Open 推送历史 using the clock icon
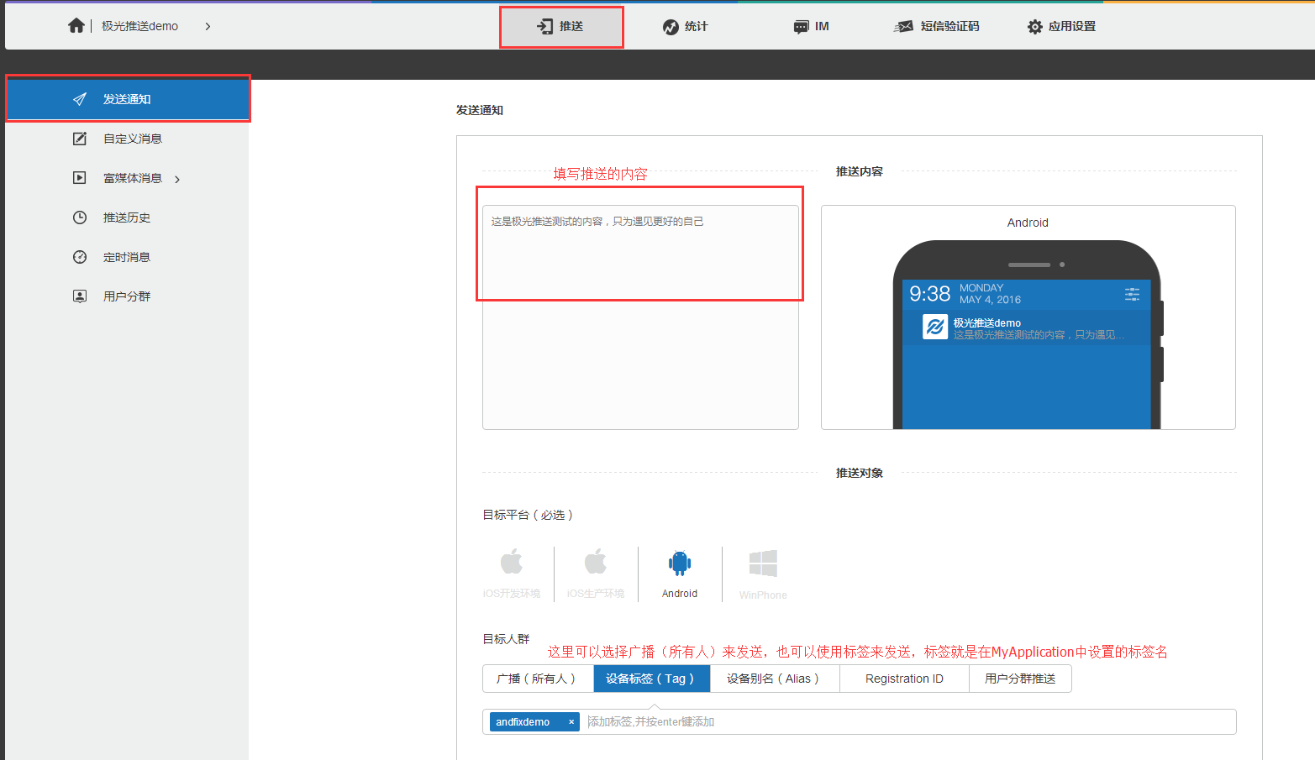The image size is (1315, 760). (x=79, y=217)
